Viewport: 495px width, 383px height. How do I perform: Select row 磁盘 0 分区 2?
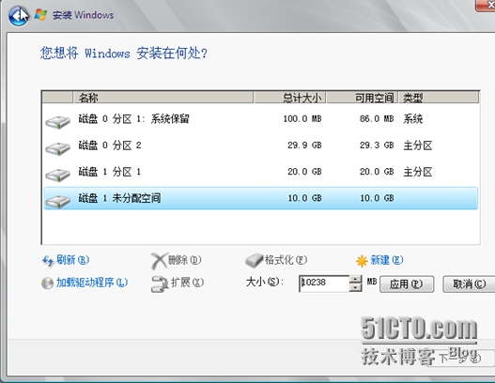click(261, 146)
